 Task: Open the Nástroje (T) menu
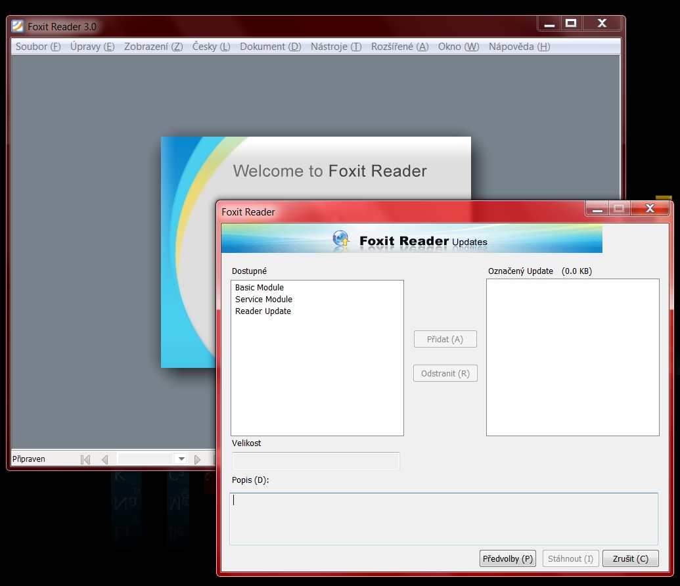(336, 47)
